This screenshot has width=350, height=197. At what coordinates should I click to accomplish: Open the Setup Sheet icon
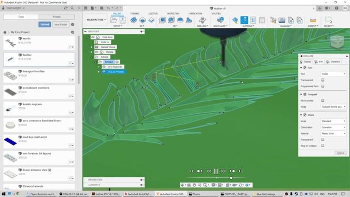coord(262,20)
